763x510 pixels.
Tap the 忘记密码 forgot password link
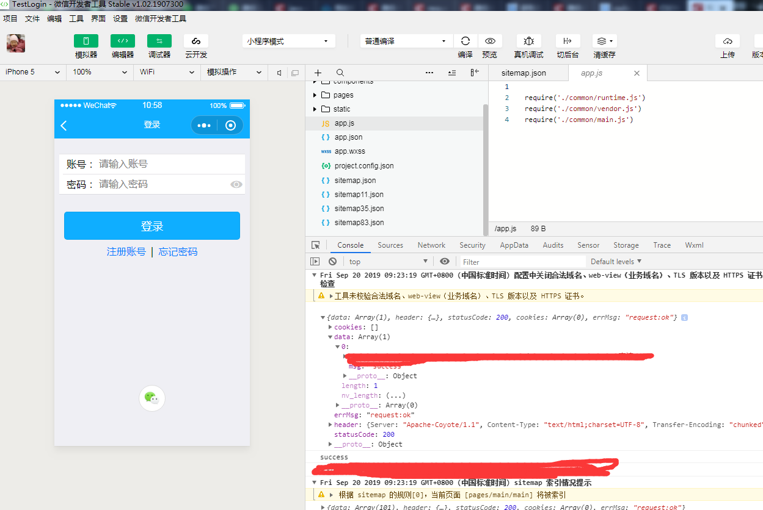click(178, 252)
